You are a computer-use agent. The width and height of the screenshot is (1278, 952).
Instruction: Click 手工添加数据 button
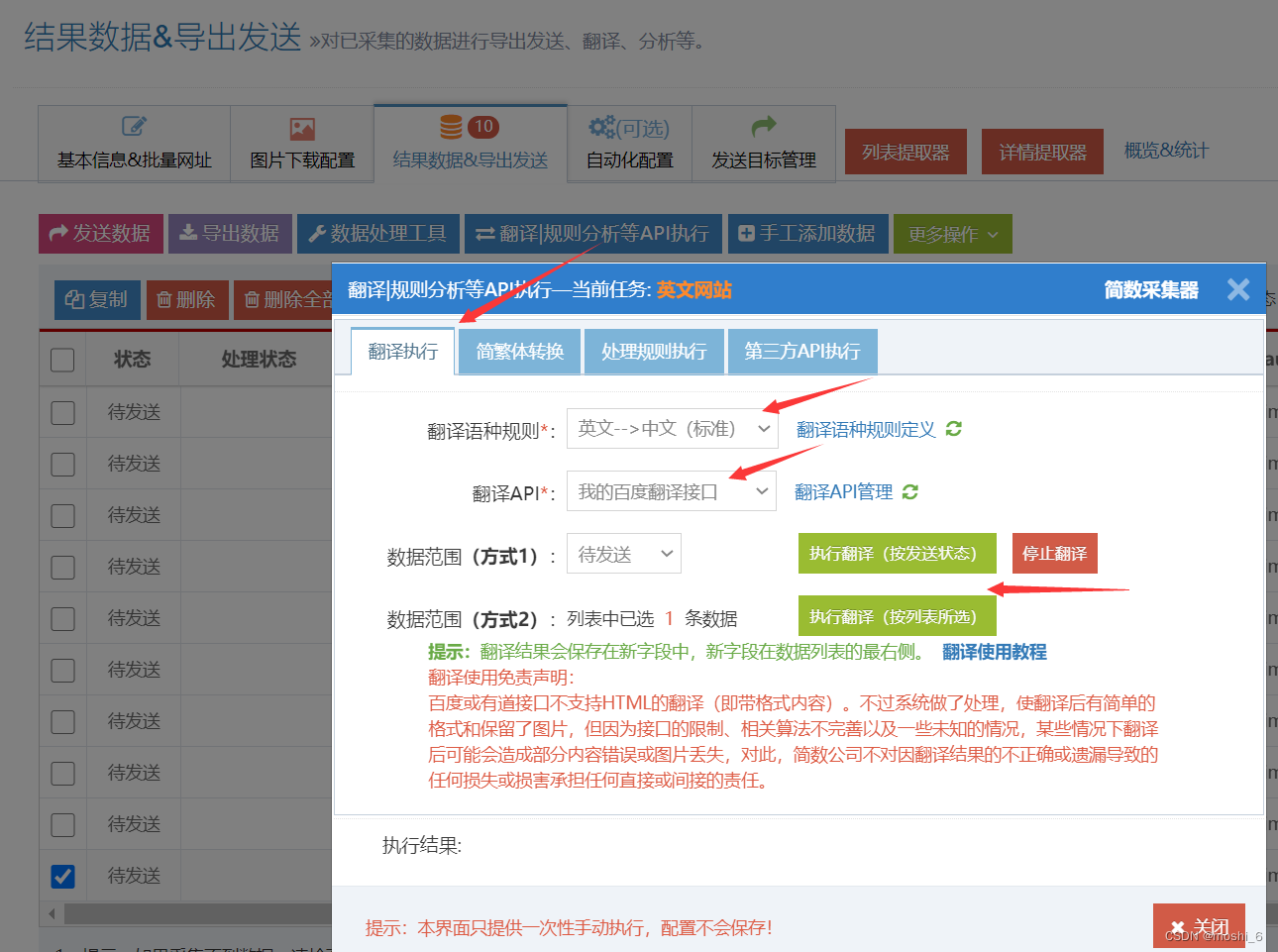pyautogui.click(x=807, y=234)
